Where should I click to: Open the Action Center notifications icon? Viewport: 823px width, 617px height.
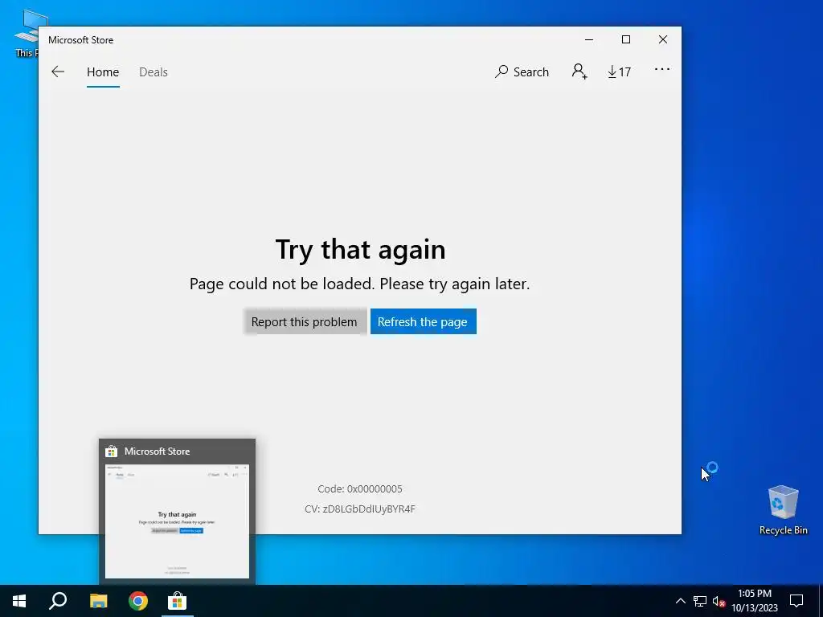796,601
